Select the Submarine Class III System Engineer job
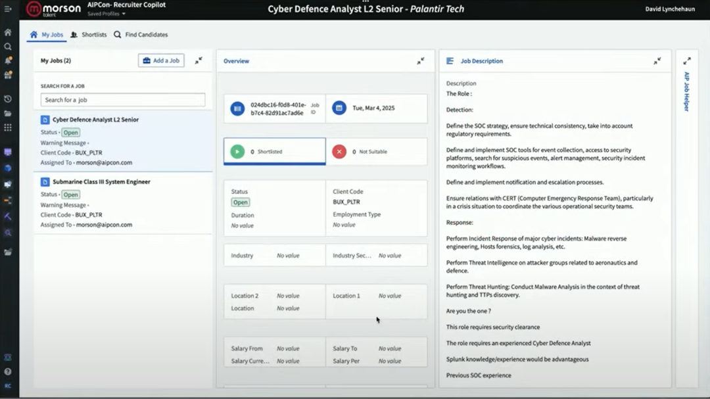Viewport: 710px width, 399px height. pos(123,203)
